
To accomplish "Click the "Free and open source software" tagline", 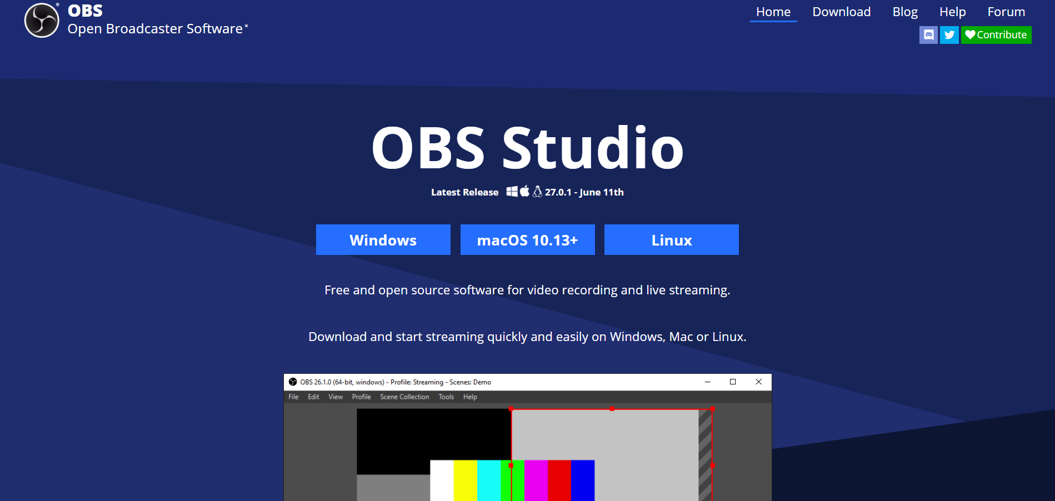I will (527, 290).
